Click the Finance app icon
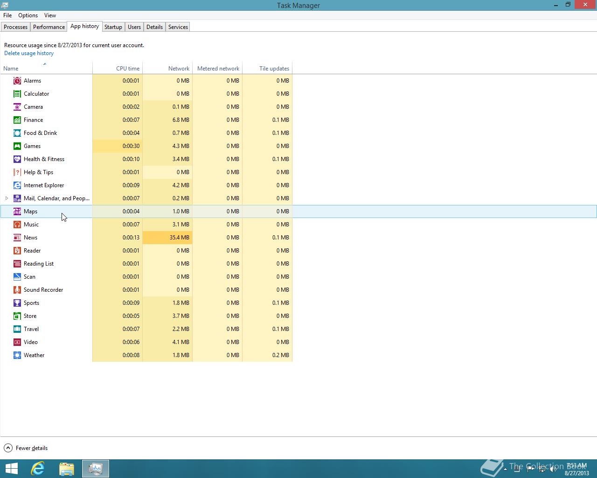 click(17, 120)
